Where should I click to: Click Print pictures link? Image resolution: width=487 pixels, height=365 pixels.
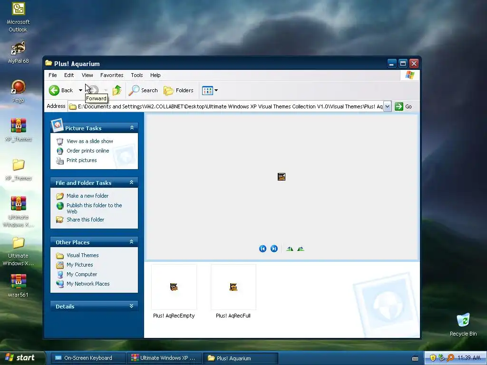(x=81, y=161)
